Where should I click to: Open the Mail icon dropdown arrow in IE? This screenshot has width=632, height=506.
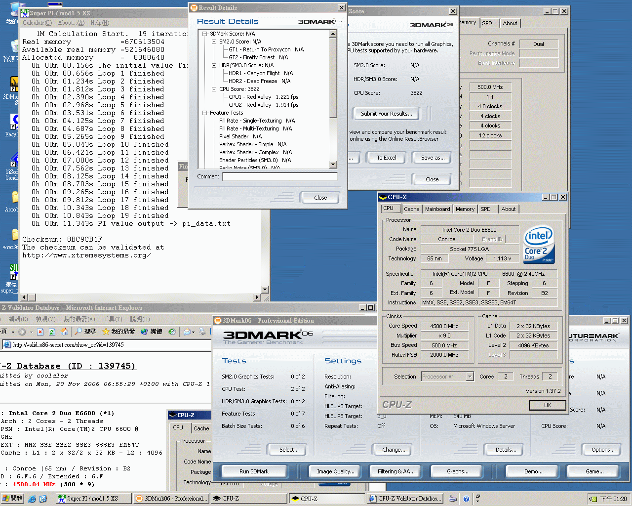193,332
